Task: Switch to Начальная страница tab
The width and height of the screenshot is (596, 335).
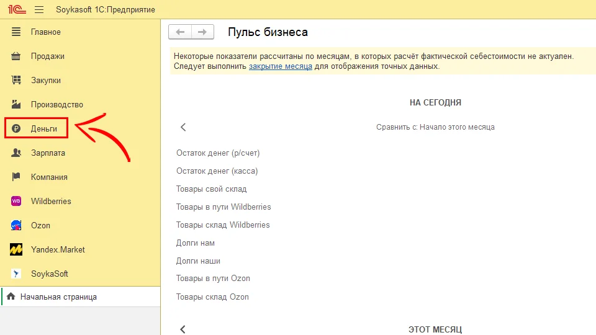Action: pyautogui.click(x=58, y=297)
